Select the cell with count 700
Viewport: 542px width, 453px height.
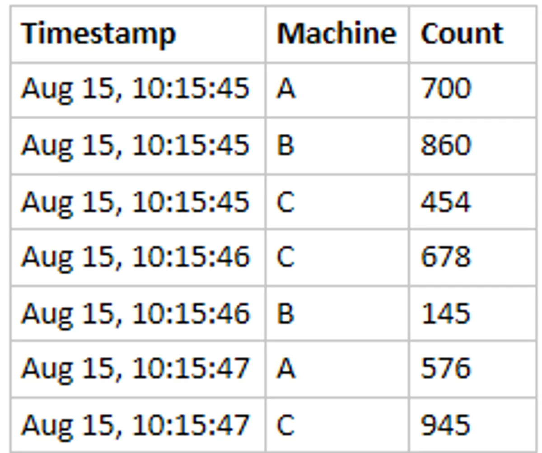click(446, 89)
